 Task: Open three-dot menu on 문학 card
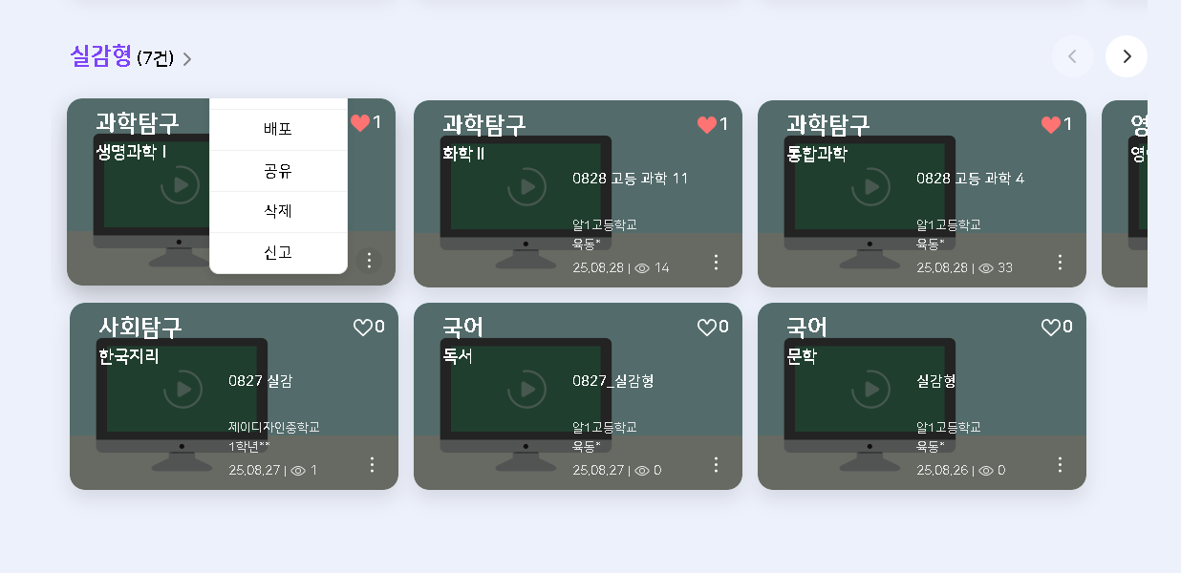pos(1060,464)
